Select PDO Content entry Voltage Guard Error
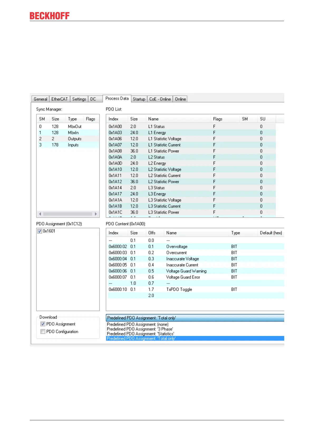Screen dimensions: 314x444 [196, 277]
